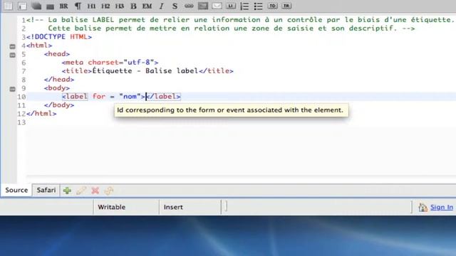Click the title text 'Étiquette - Balise label'
Image resolution: width=456 pixels, height=256 pixels.
coord(145,71)
